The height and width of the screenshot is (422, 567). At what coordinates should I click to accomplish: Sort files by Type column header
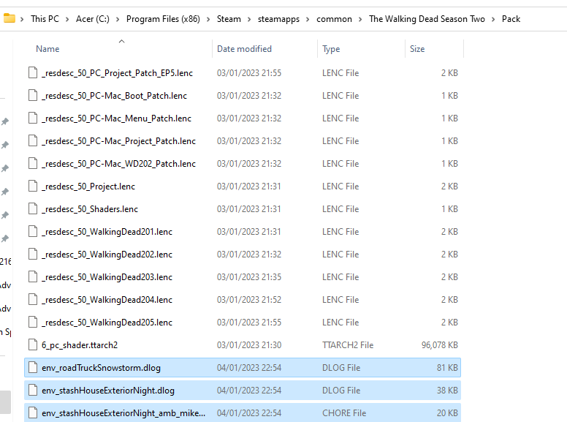(331, 49)
